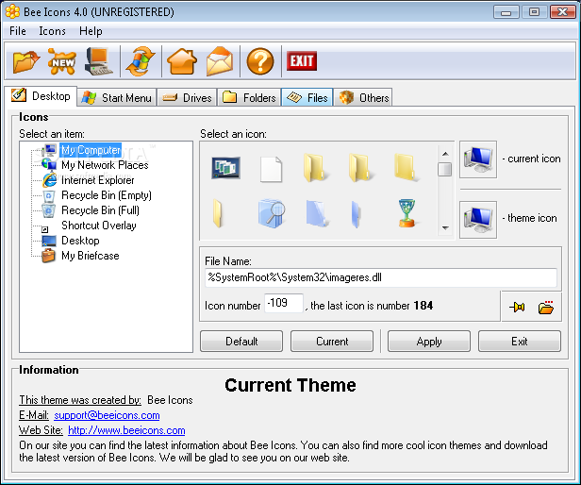
Task: Switch to the Folders tab
Action: pyautogui.click(x=249, y=97)
